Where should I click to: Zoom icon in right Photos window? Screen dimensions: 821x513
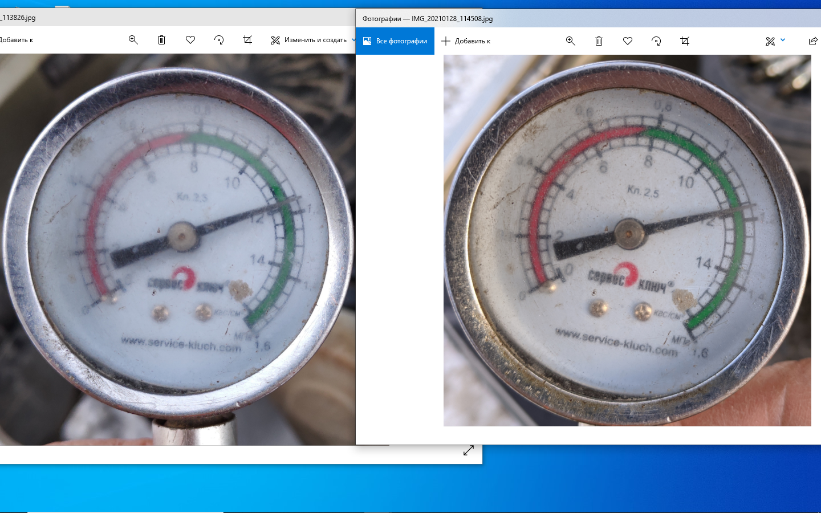tap(571, 41)
